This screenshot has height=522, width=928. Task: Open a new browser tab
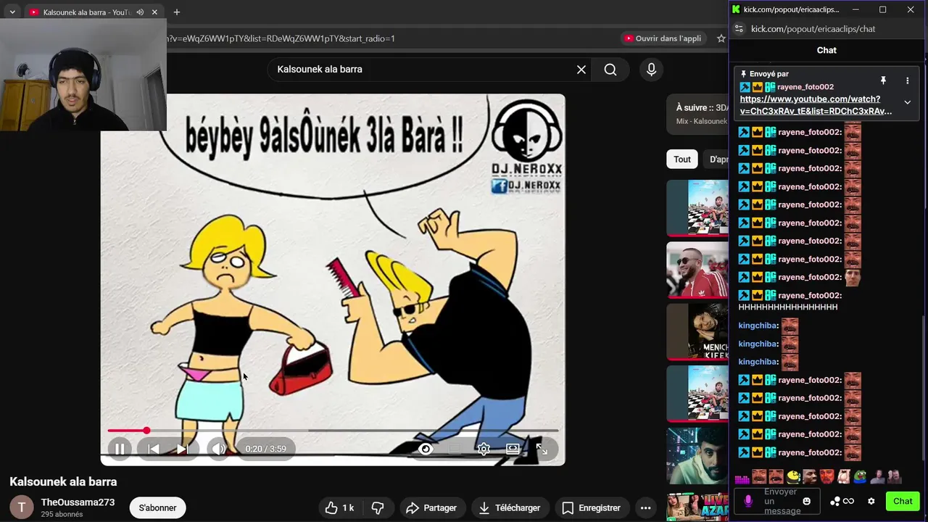pyautogui.click(x=176, y=12)
